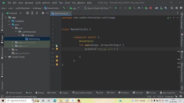Toggle the Gradle right sidebar tab
The image size is (184, 103).
(x=182, y=55)
